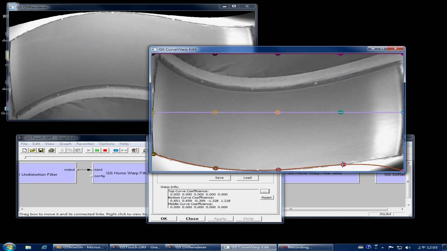The height and width of the screenshot is (251, 447).
Task: Select the GS Homo Warp Filter box
Action: tap(120, 173)
